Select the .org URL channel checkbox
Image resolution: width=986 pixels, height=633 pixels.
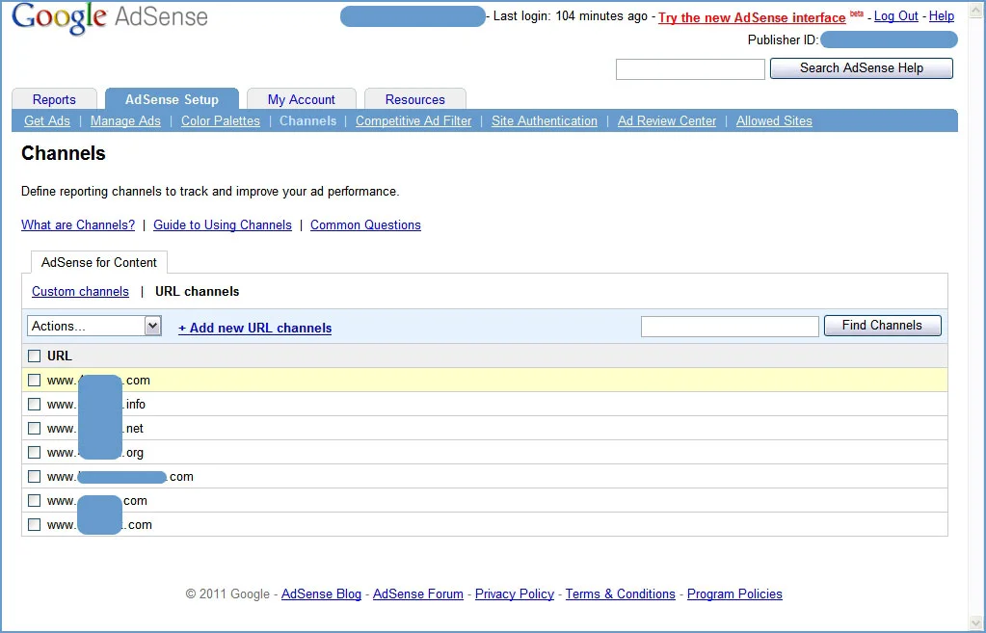click(x=35, y=453)
